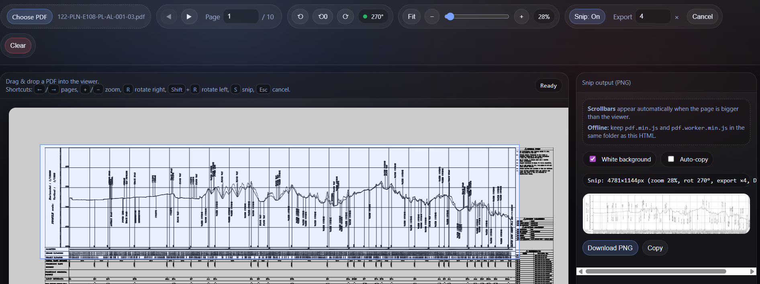Reset rotation to zero degrees
This screenshot has width=760, height=284.
323,17
